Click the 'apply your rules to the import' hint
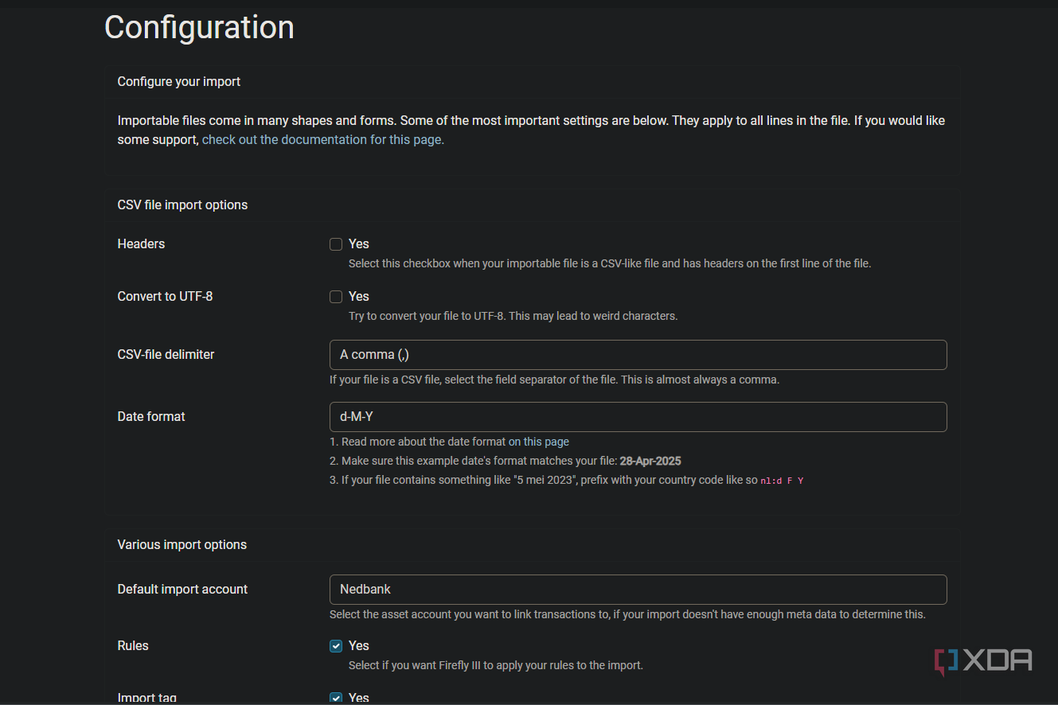 [496, 665]
